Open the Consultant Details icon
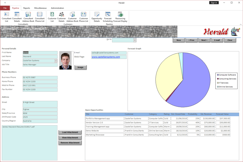Screen dimensions: 243x162 pyautogui.click(x=17, y=17)
